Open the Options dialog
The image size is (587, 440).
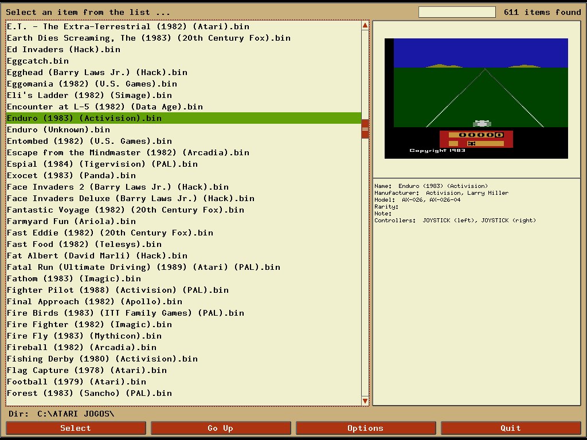pos(366,428)
